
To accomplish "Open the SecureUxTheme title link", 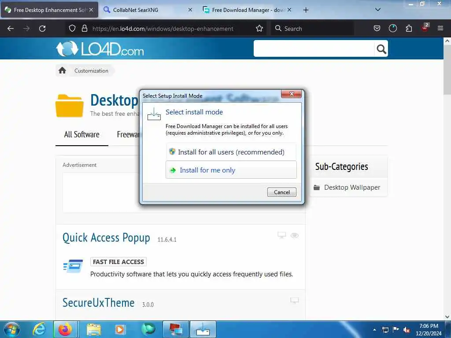I will coord(98,303).
